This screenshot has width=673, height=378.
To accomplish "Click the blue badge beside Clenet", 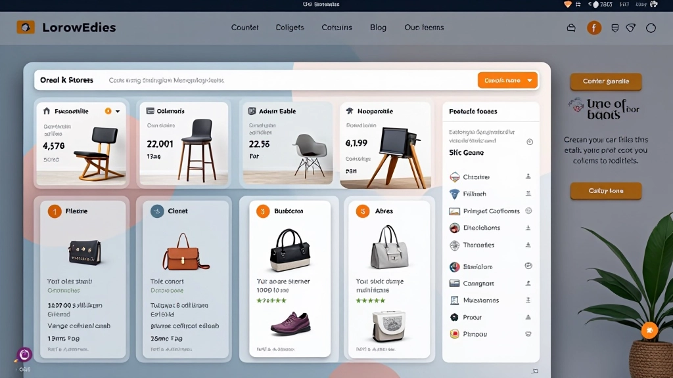I will click(x=157, y=211).
